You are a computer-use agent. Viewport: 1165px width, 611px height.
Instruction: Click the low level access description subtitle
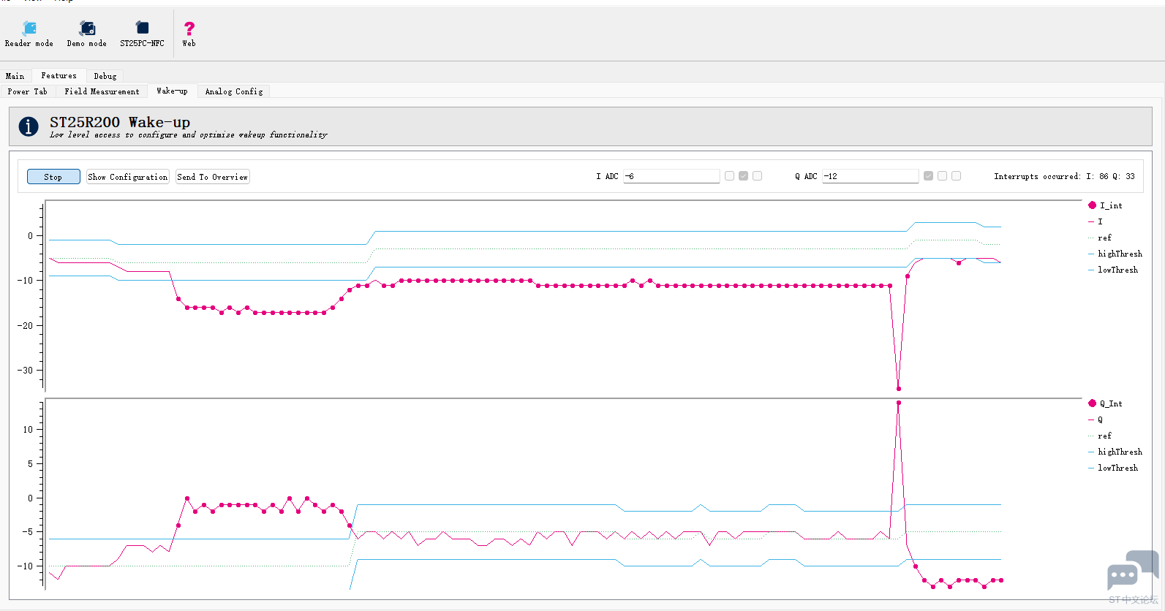point(189,134)
